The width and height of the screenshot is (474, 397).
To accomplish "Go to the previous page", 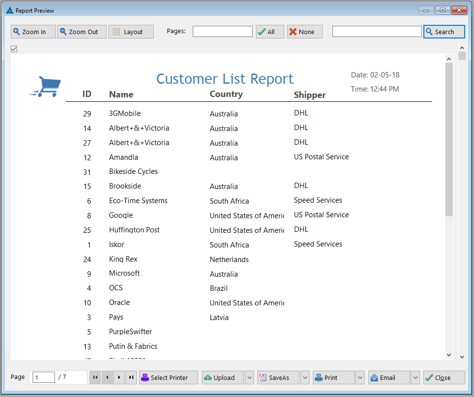I will pyautogui.click(x=108, y=378).
